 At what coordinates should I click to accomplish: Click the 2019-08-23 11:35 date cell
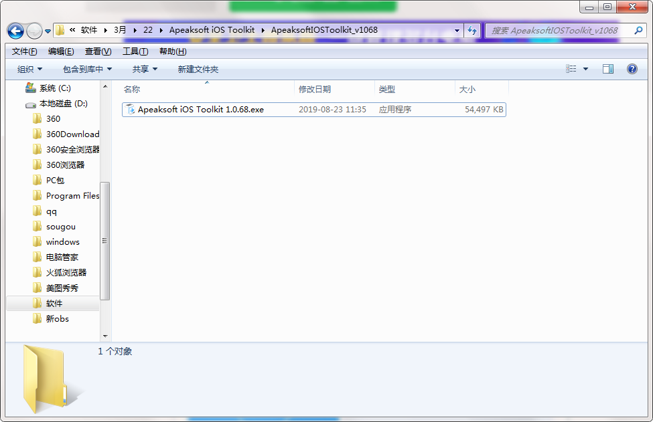(332, 110)
